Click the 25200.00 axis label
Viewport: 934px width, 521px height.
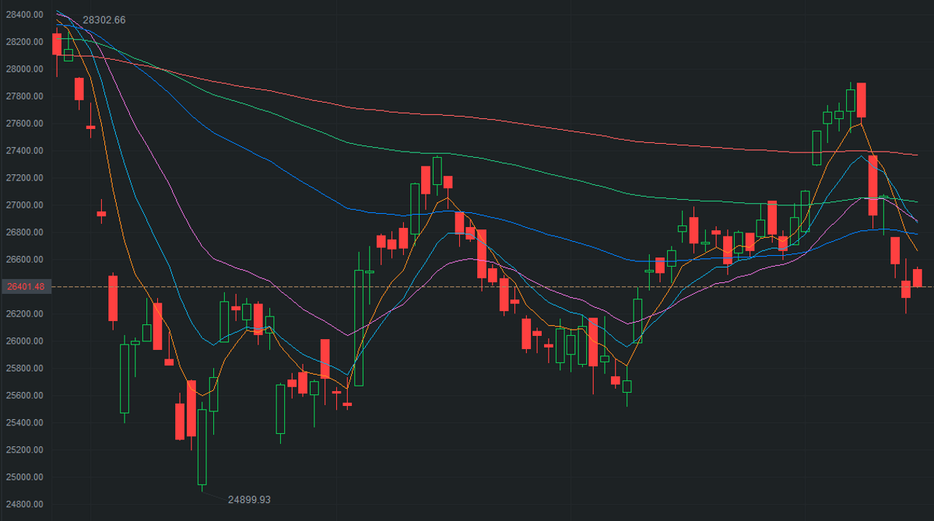pyautogui.click(x=26, y=450)
